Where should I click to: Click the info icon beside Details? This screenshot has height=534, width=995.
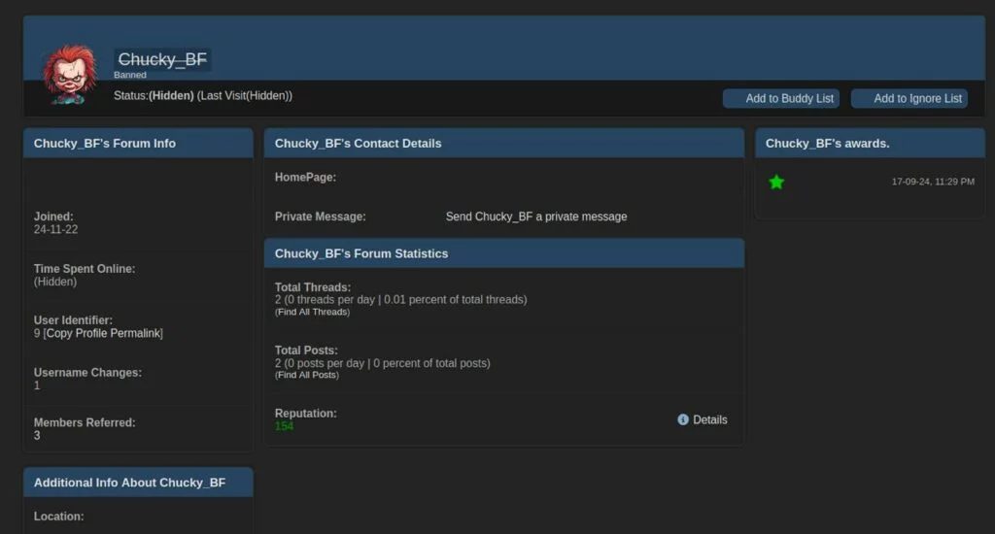683,419
